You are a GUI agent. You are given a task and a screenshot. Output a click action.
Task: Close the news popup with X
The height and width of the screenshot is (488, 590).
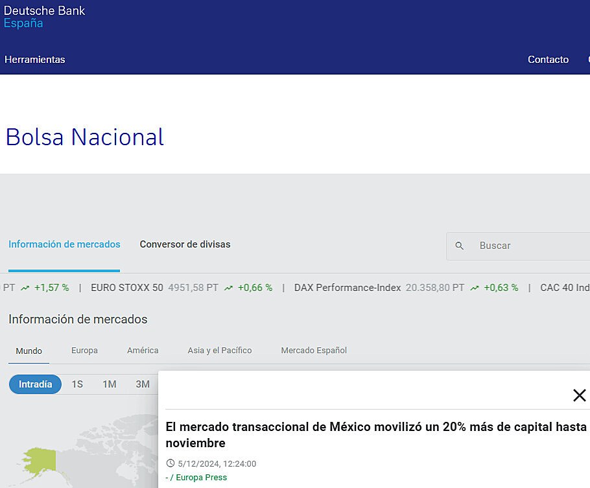[580, 395]
